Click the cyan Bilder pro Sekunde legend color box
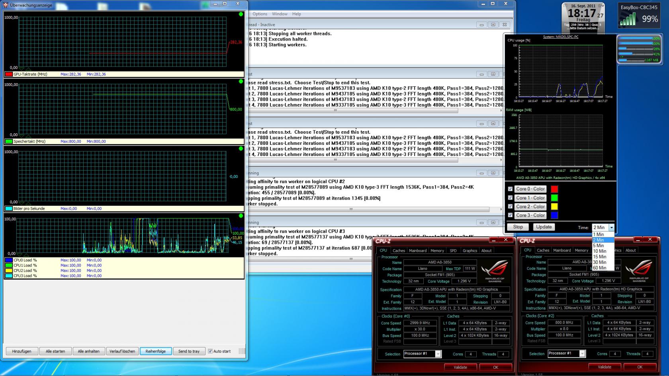The height and width of the screenshot is (376, 669). (x=9, y=209)
